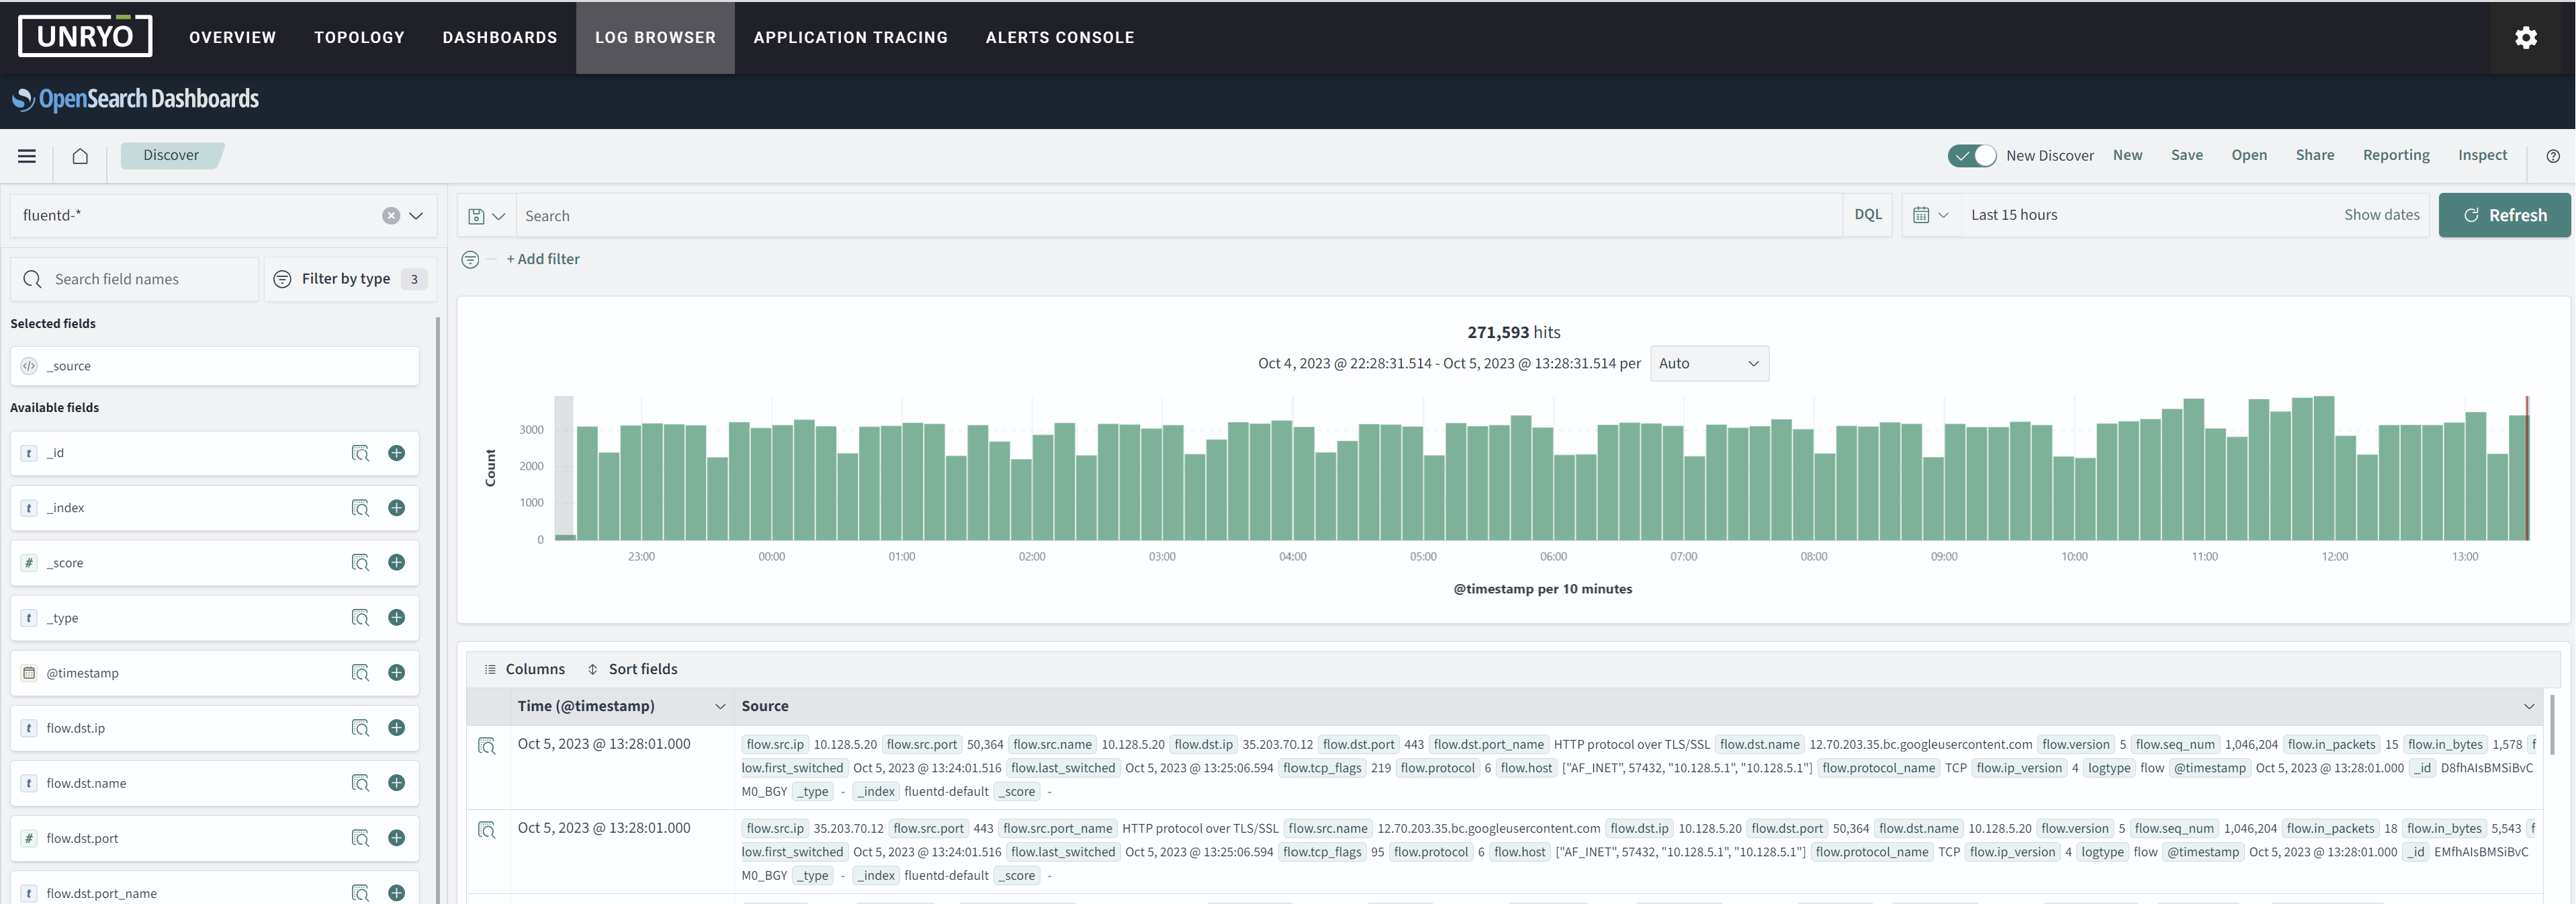
Task: Click the red current-time histogram marker
Action: (2527, 468)
